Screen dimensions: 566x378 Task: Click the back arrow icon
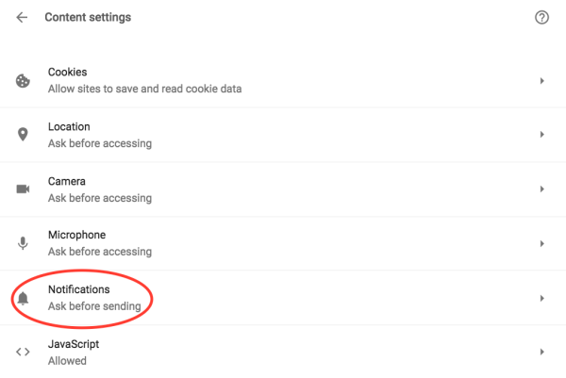point(22,18)
